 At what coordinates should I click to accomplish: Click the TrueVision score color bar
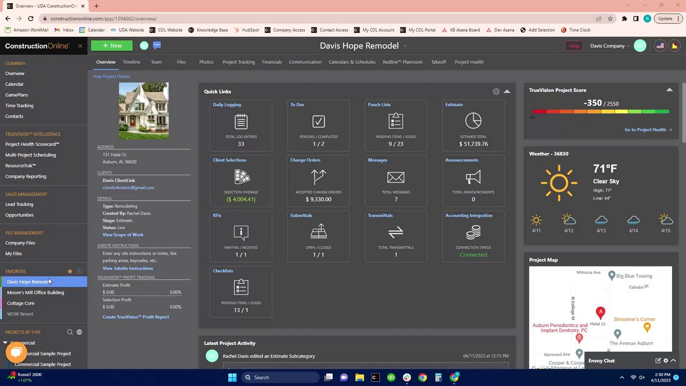pos(601,112)
